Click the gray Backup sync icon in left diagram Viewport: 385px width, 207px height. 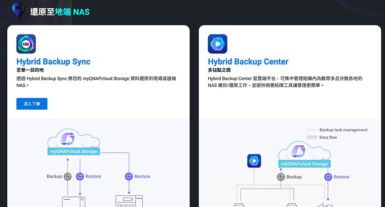pyautogui.click(x=68, y=176)
